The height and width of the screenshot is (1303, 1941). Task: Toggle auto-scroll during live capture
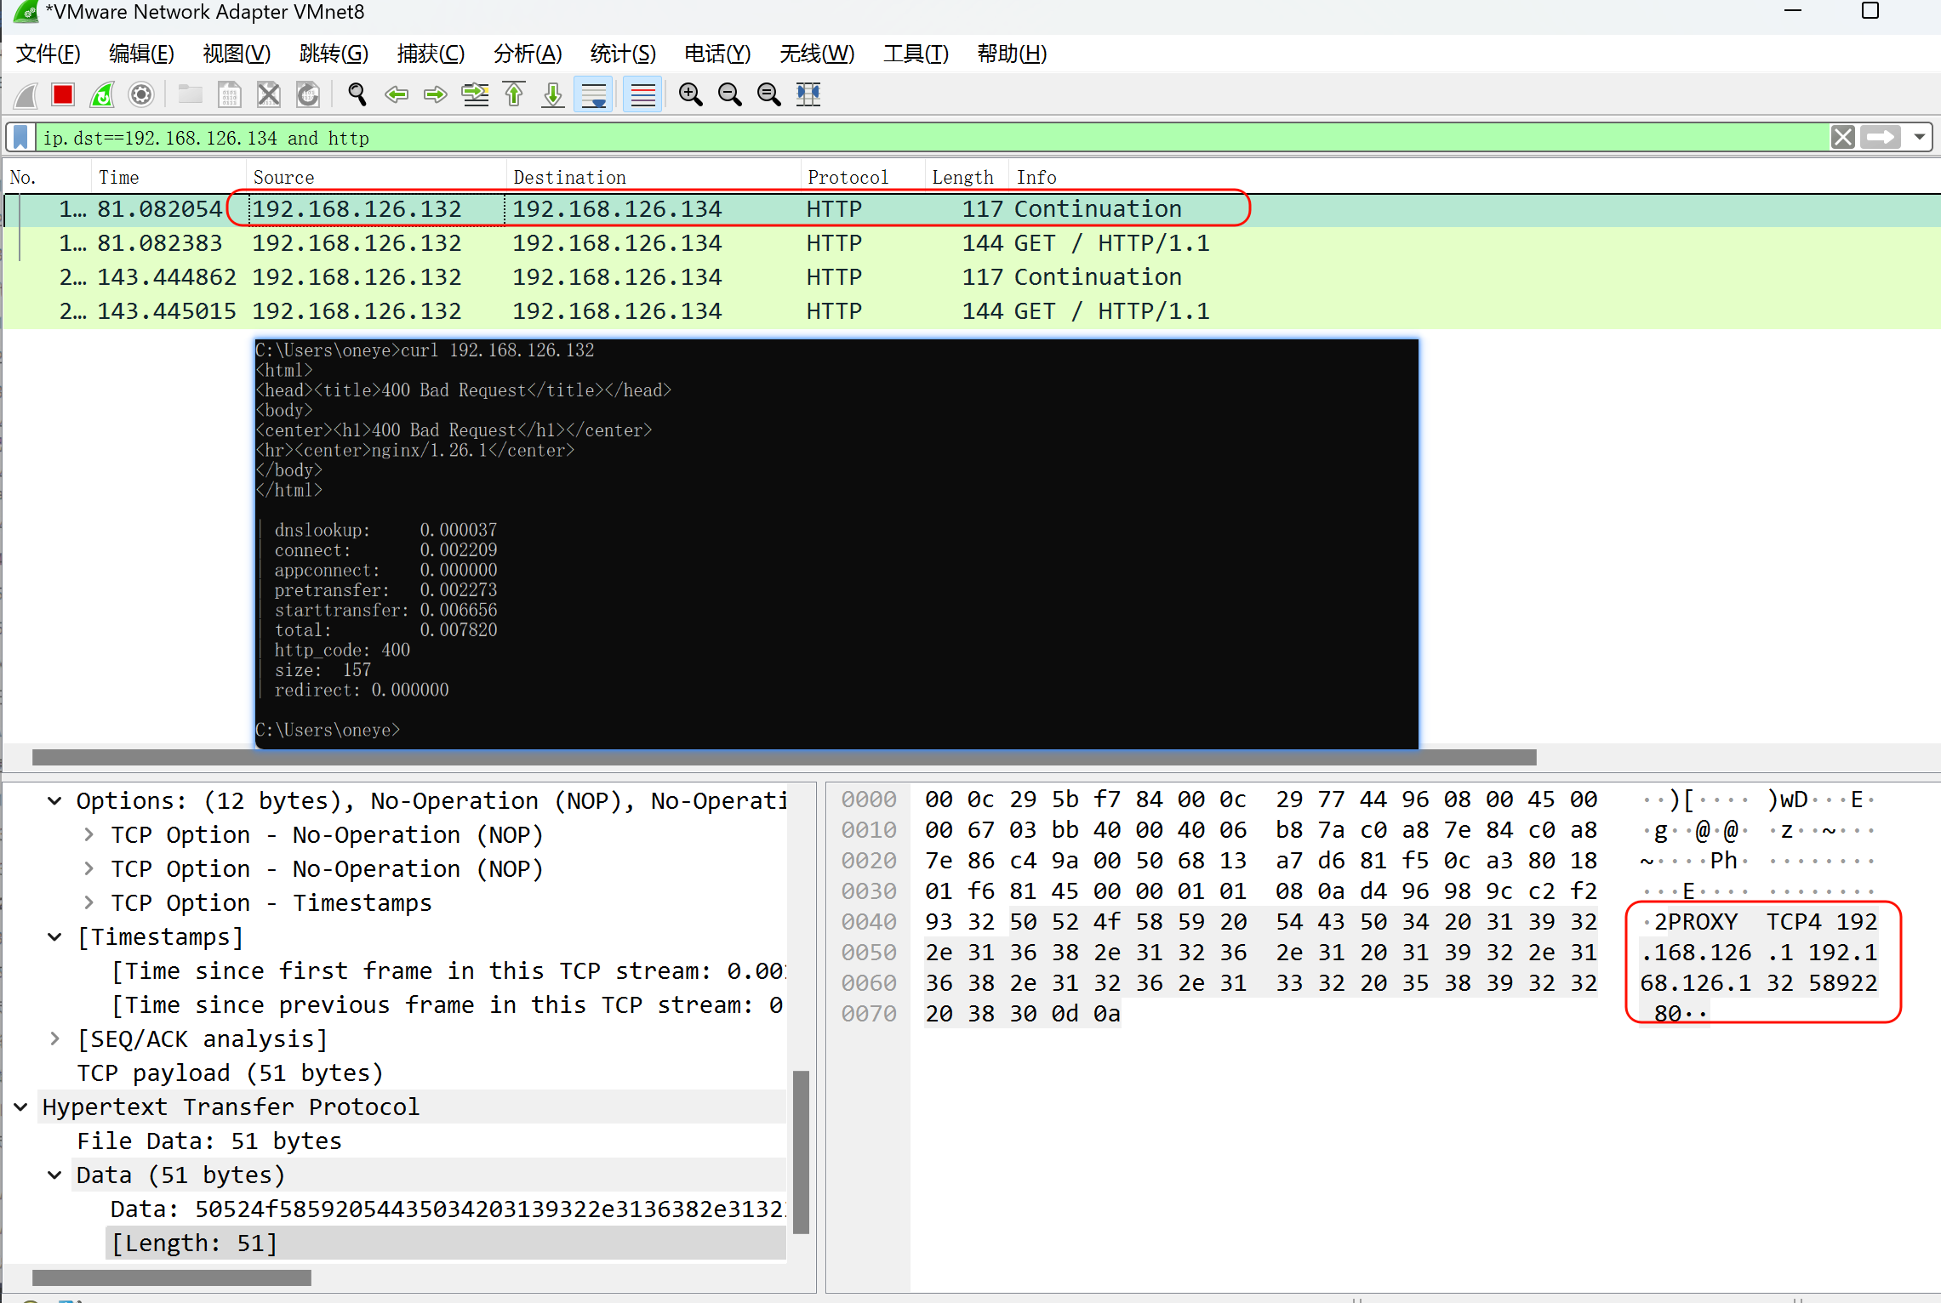pyautogui.click(x=593, y=94)
